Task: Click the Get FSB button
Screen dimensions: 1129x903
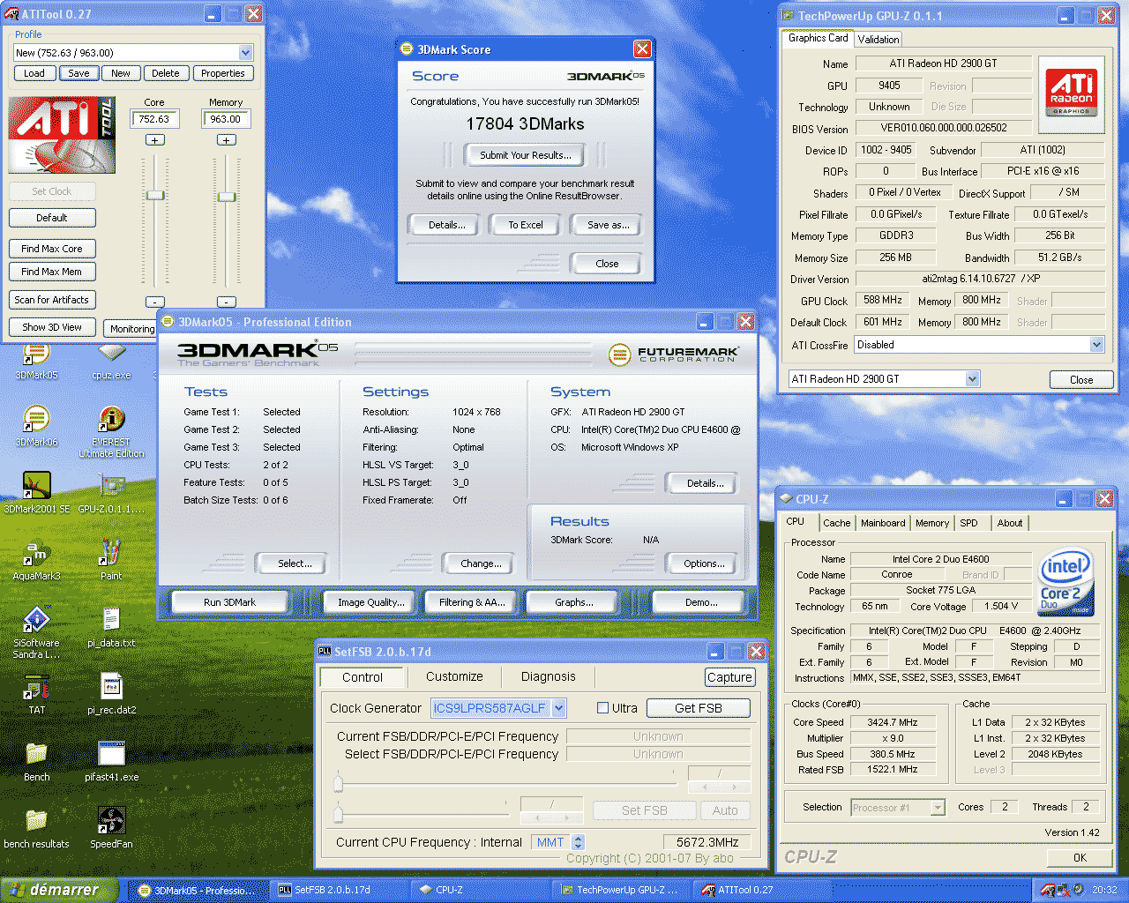Action: point(699,708)
